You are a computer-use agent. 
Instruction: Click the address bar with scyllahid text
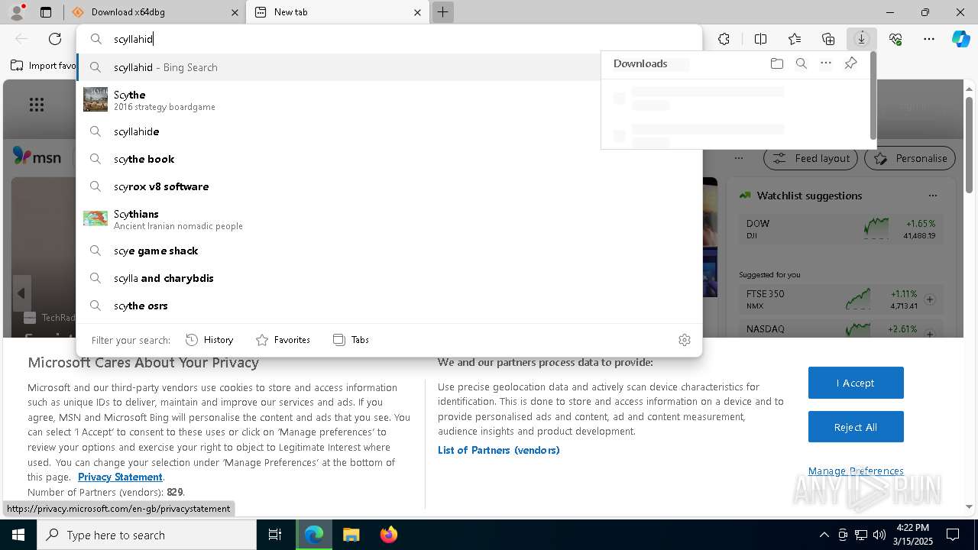388,39
